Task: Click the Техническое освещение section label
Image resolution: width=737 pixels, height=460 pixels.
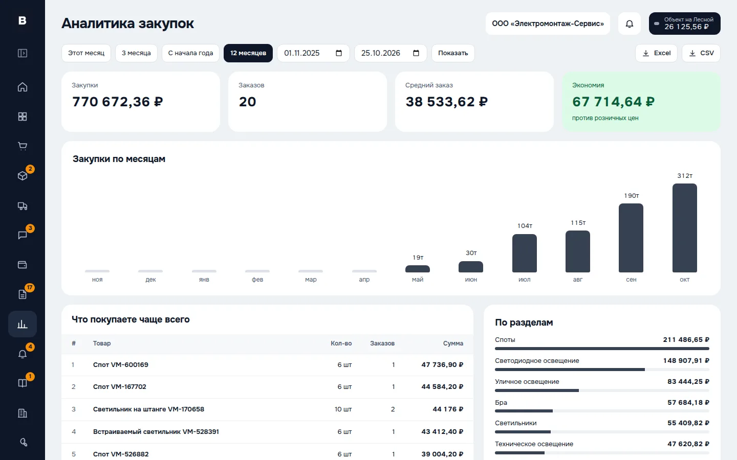Action: 534,444
